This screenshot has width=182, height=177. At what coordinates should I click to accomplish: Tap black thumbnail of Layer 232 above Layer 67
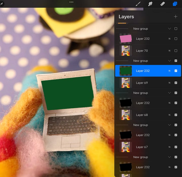point(126,135)
